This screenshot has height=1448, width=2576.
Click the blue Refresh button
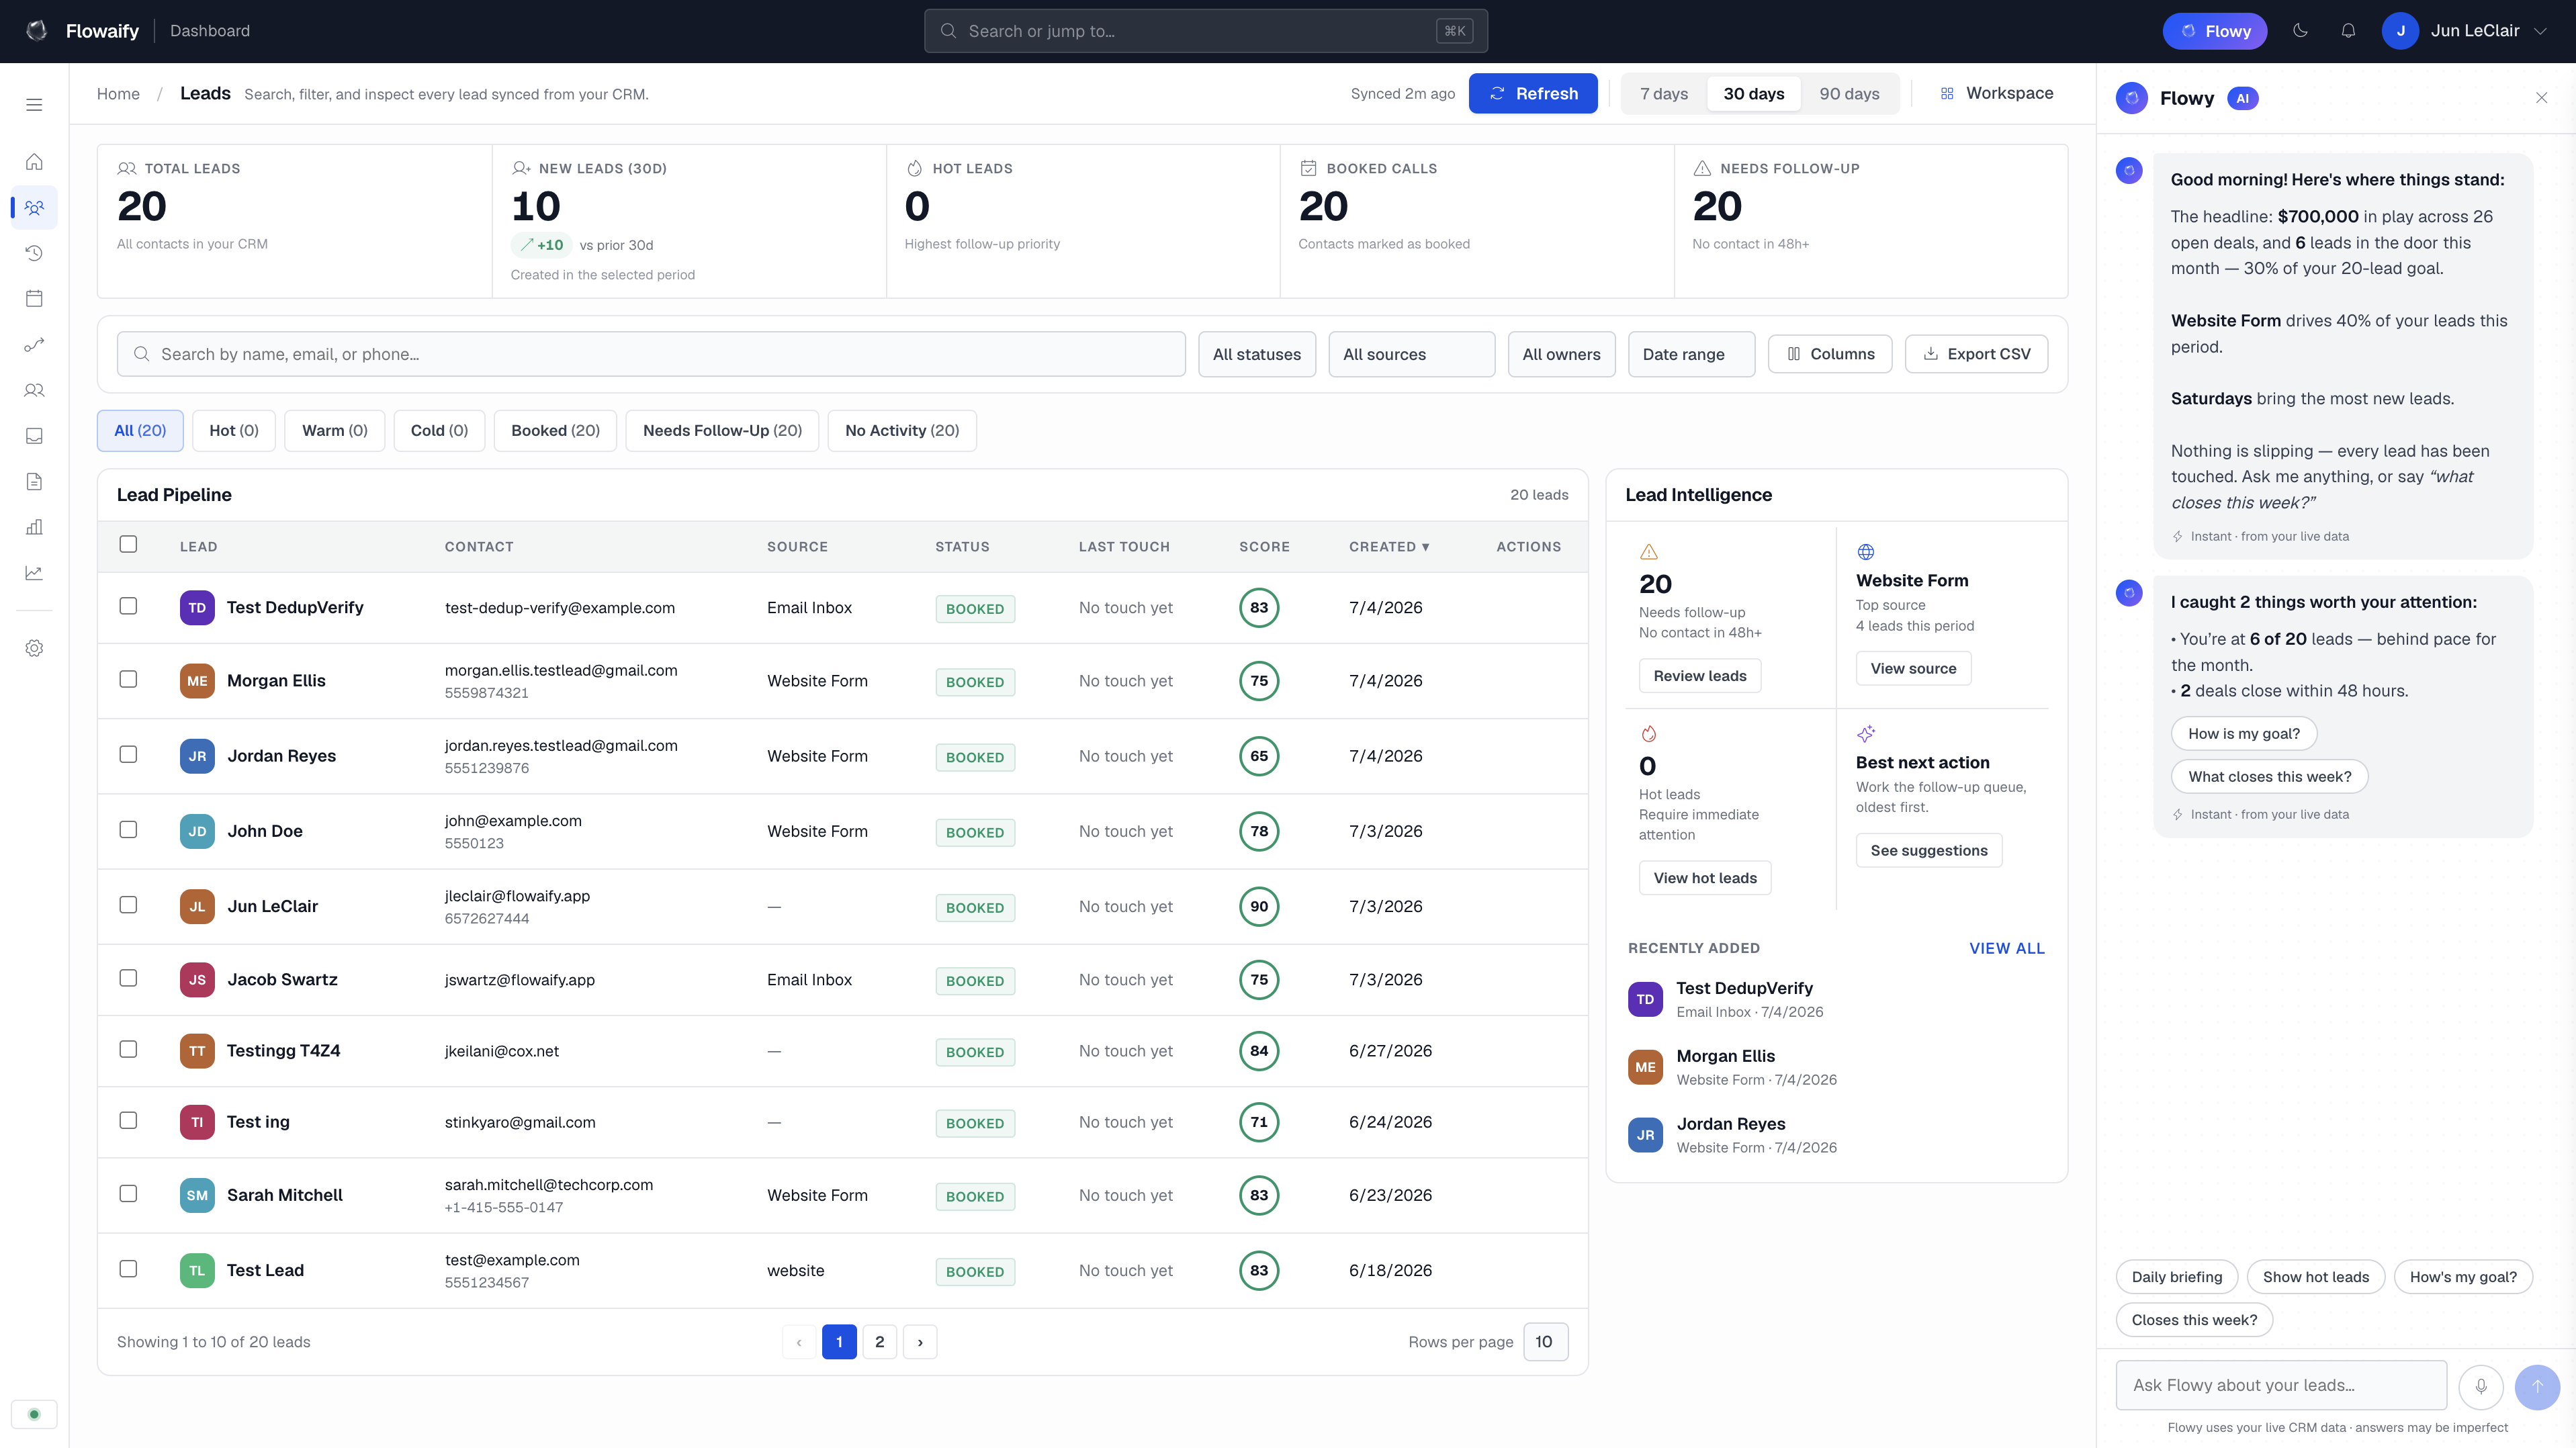pyautogui.click(x=1533, y=94)
